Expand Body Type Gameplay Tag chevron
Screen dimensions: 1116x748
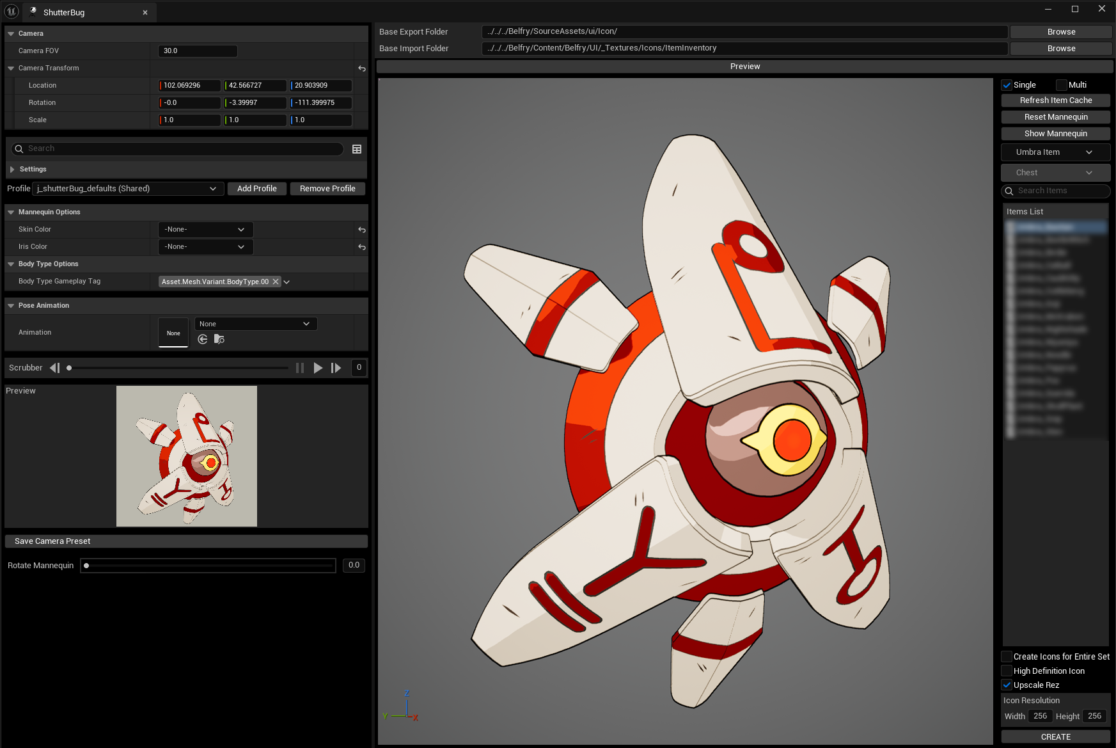pyautogui.click(x=287, y=282)
